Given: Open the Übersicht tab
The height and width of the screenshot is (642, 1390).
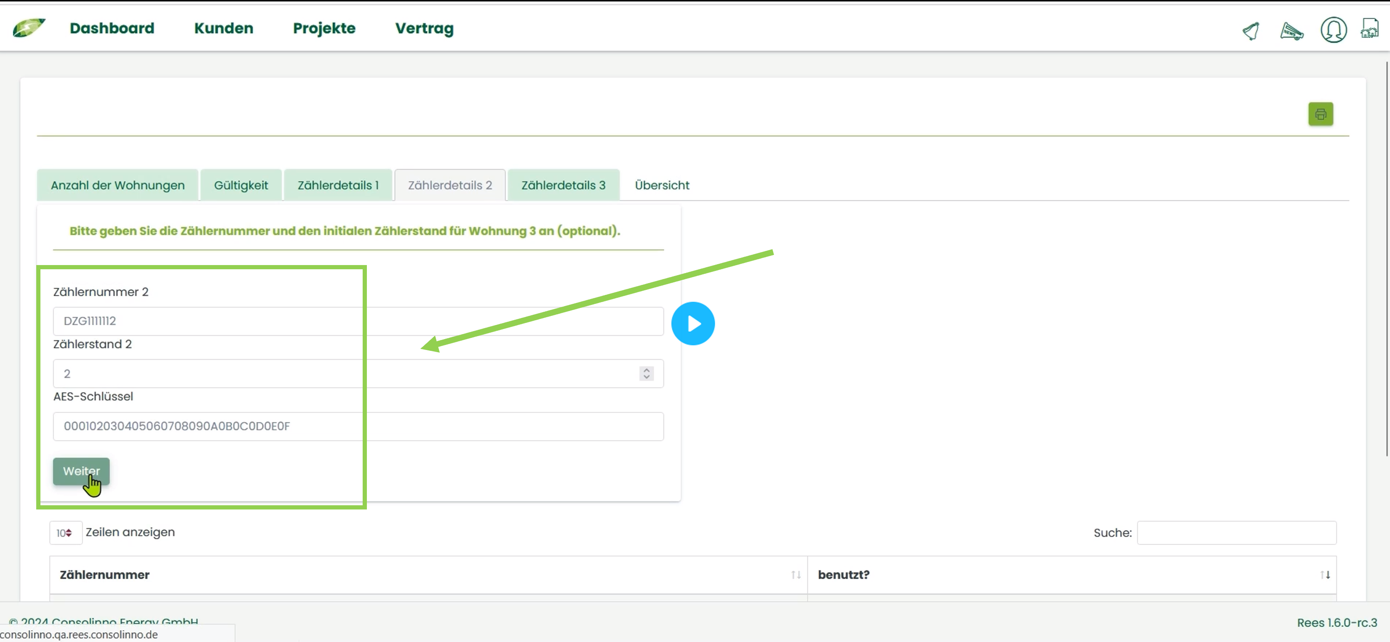Looking at the screenshot, I should point(662,185).
